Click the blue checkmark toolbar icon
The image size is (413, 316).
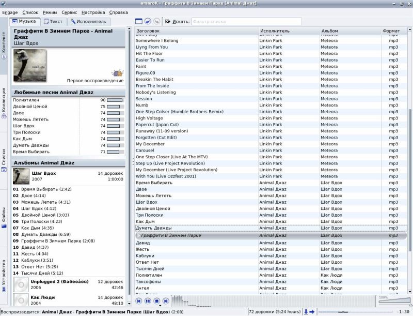tap(148, 21)
